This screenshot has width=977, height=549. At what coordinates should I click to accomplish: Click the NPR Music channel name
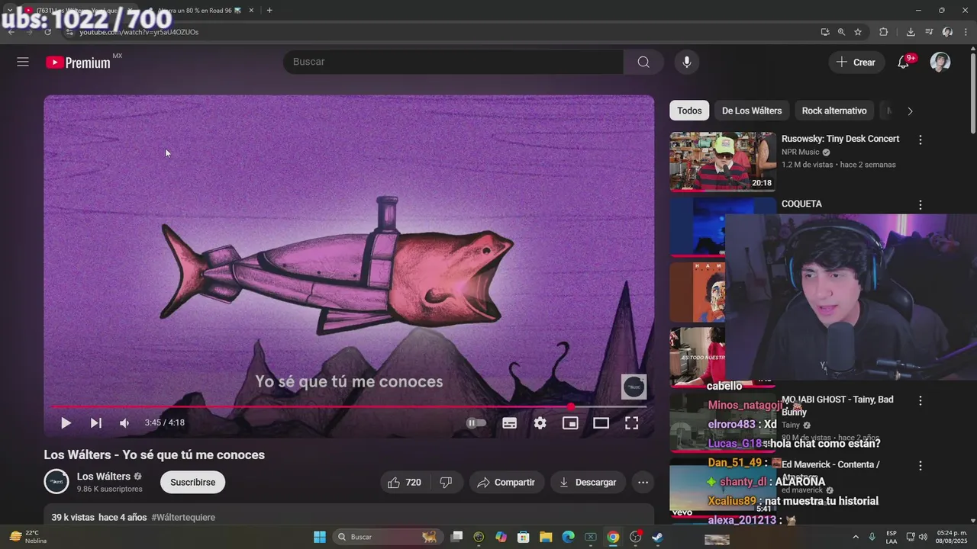coord(800,152)
